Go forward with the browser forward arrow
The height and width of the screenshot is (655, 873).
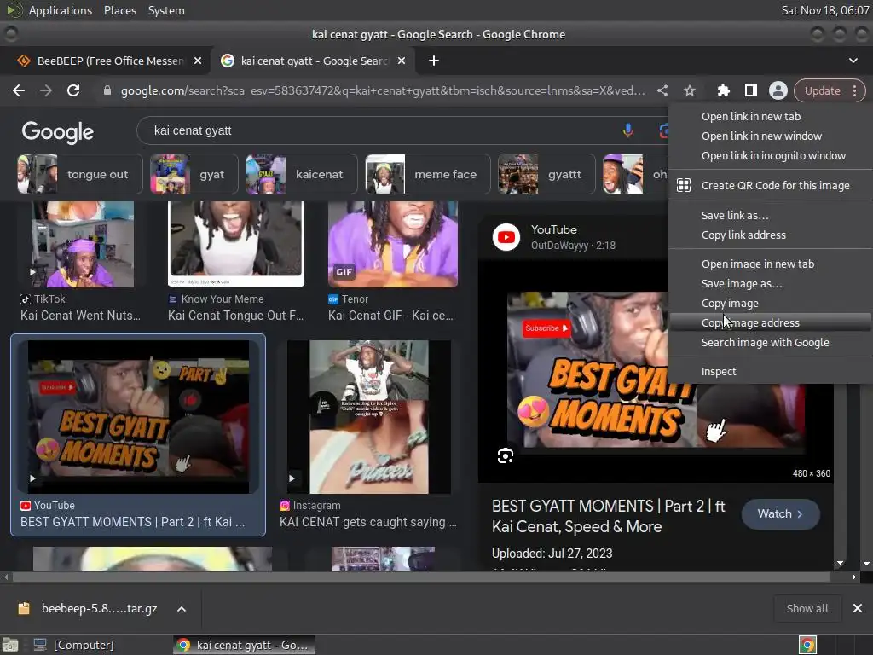coord(46,90)
